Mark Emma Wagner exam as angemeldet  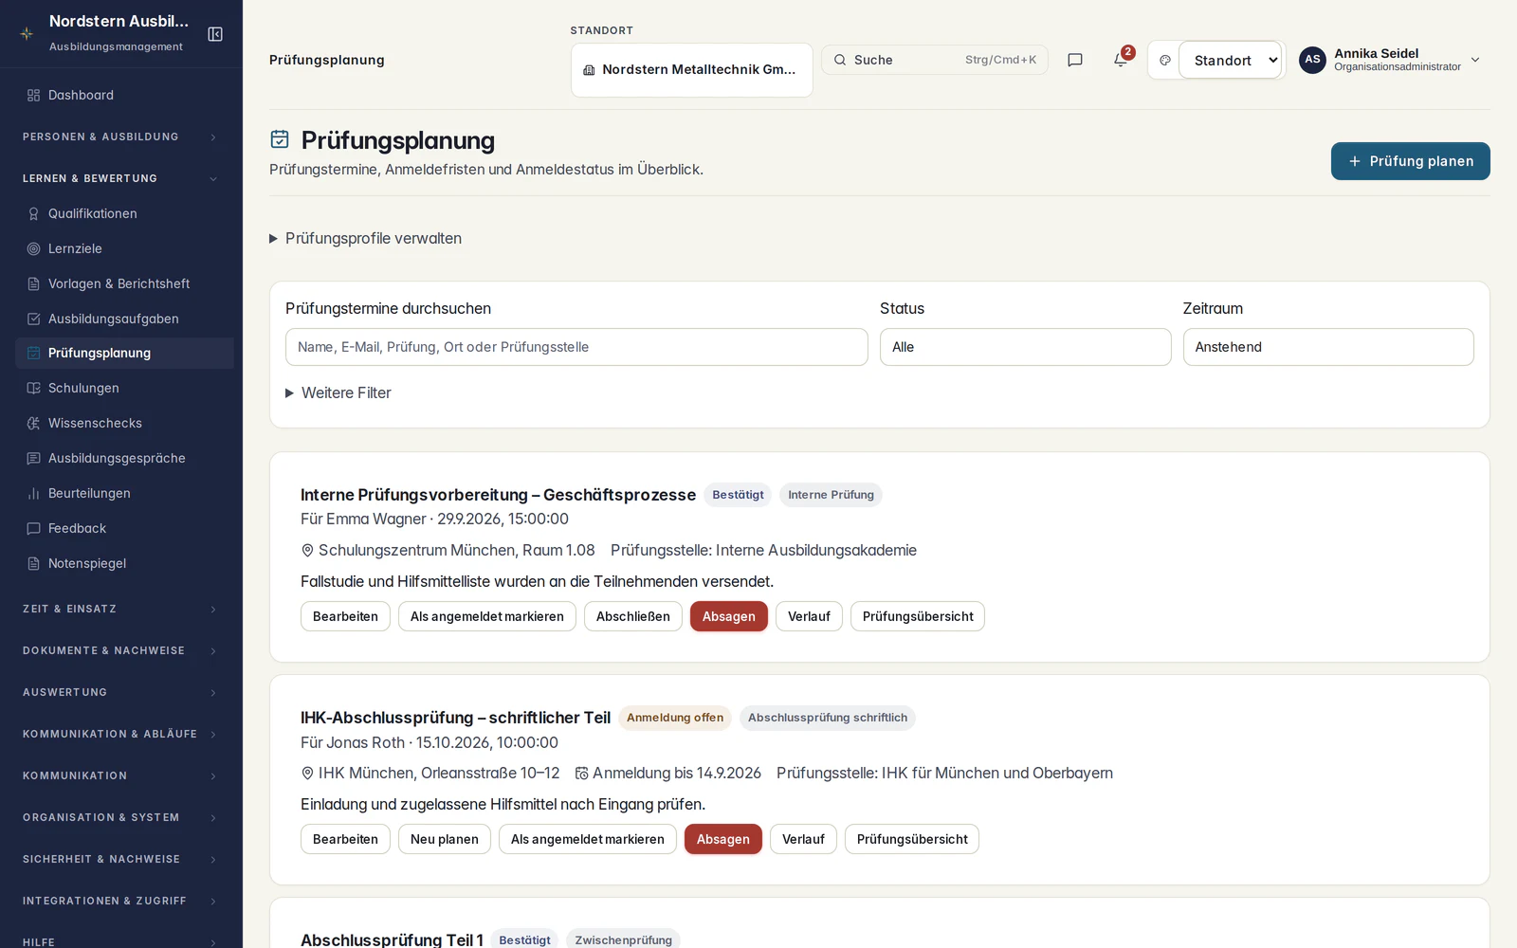pyautogui.click(x=487, y=616)
